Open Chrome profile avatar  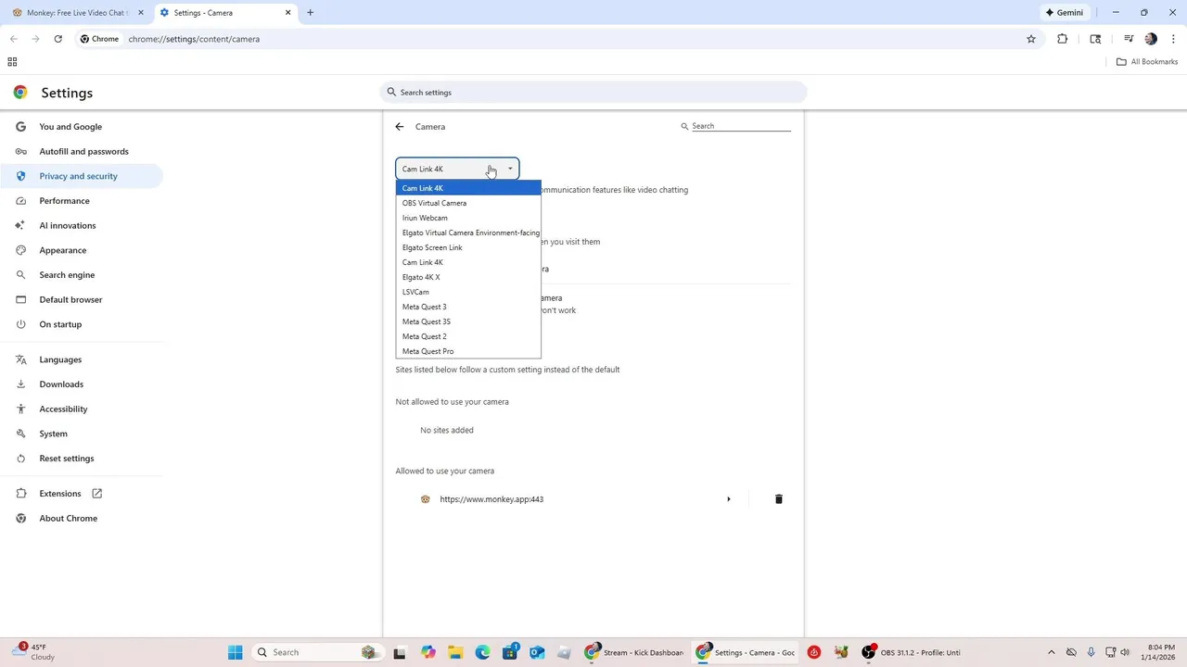[x=1151, y=39]
